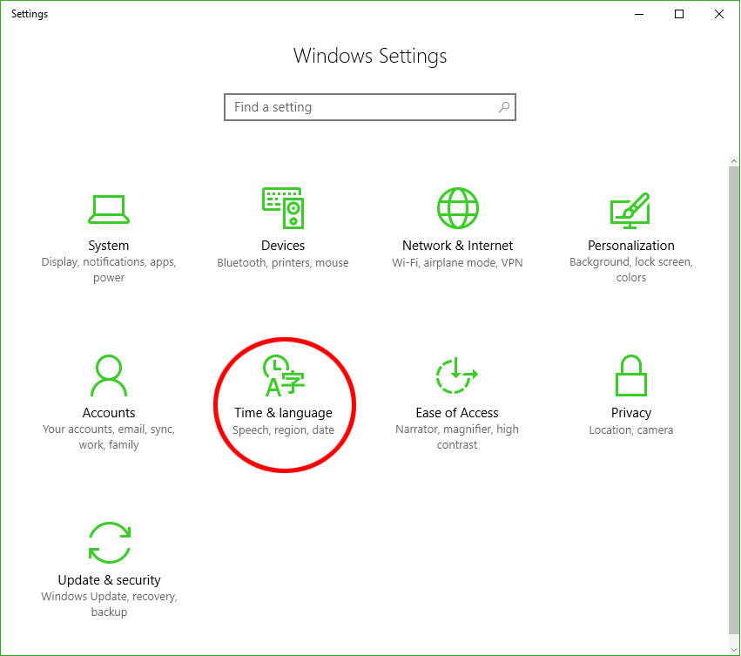Click the search magnifier icon

pos(504,107)
